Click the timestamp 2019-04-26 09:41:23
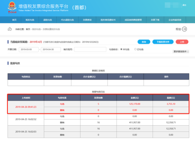This screenshot has width=195, height=141. tap(26, 107)
